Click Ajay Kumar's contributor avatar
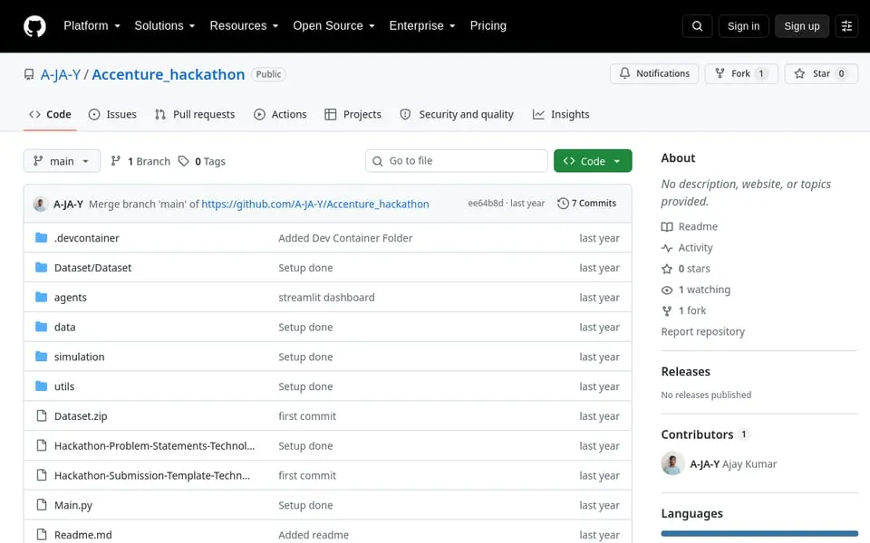The image size is (870, 543). click(672, 463)
